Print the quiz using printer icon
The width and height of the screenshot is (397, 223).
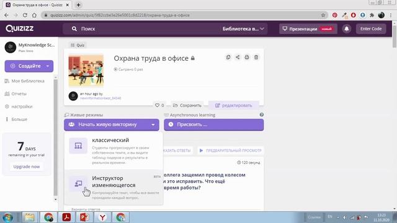click(x=247, y=58)
